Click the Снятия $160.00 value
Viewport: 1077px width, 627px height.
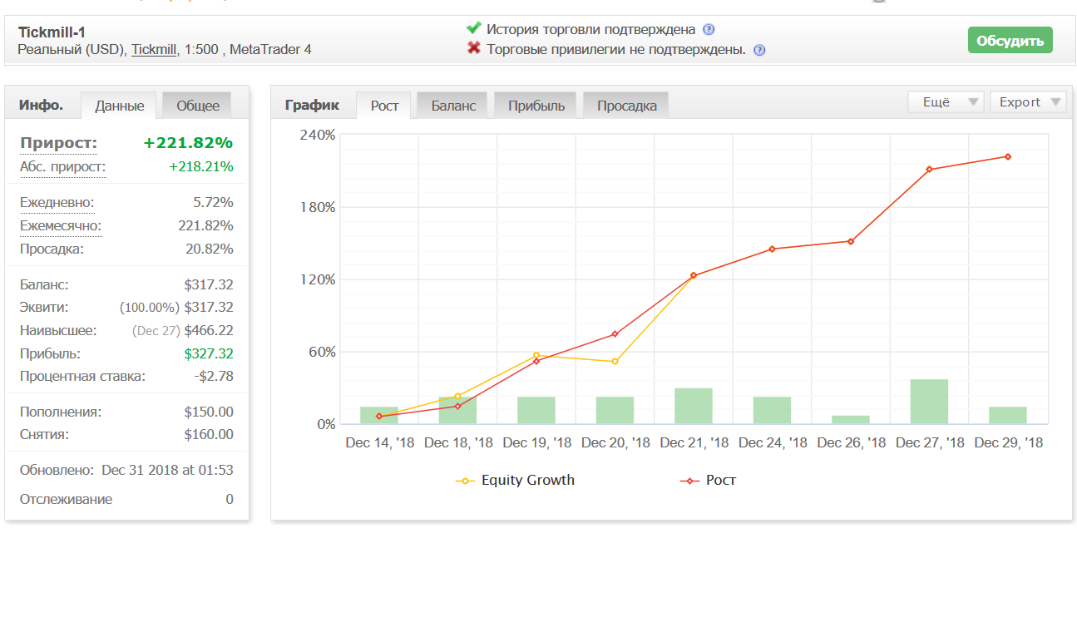209,434
